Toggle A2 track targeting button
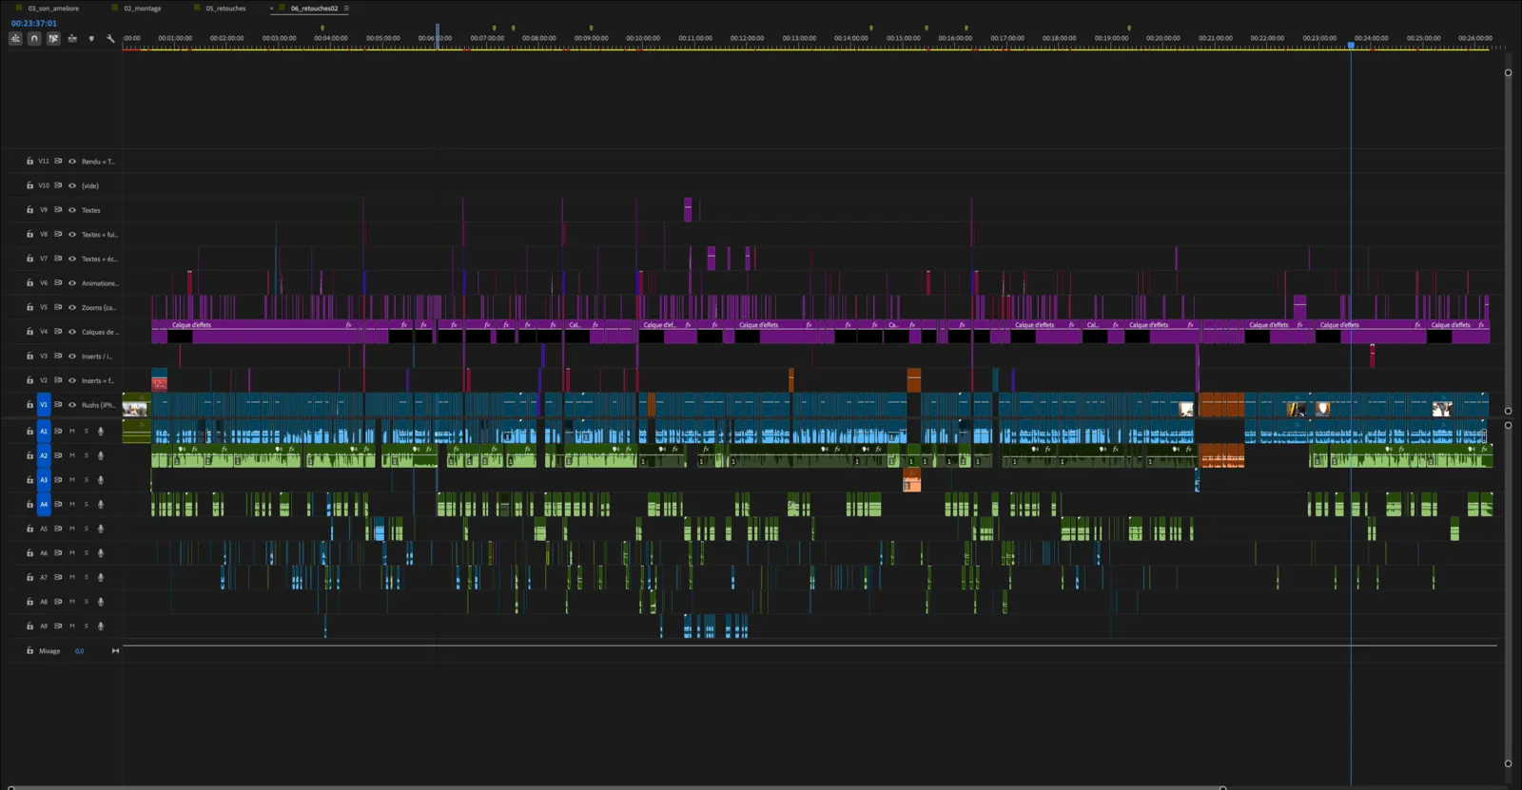The image size is (1522, 790). pyautogui.click(x=44, y=455)
